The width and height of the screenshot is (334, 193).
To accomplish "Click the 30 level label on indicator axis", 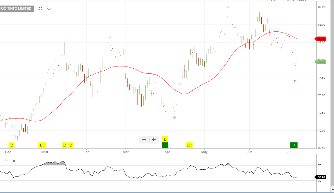I will [320, 181].
